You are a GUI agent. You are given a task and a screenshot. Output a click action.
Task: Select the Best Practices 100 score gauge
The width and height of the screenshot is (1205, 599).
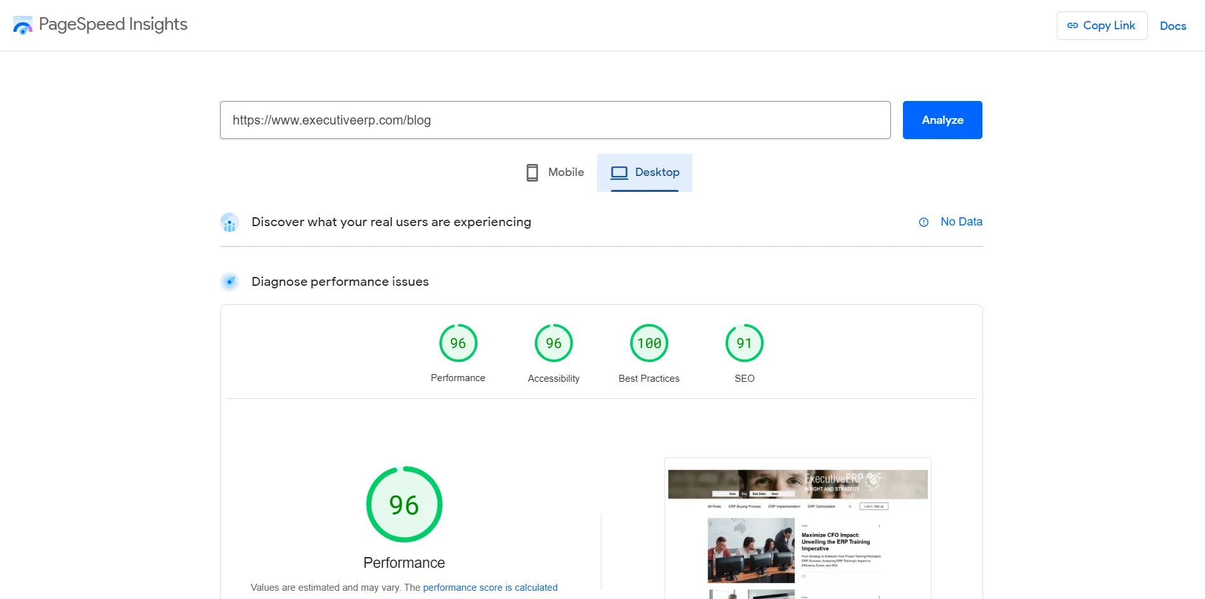tap(649, 343)
